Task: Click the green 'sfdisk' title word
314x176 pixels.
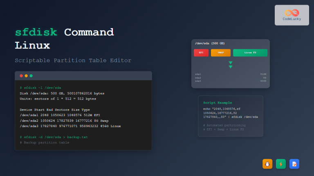Action: coord(36,32)
